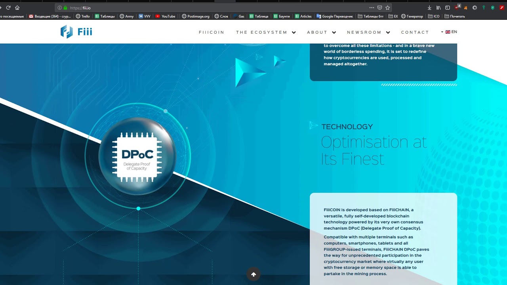Open the Gmail inbox bookmark

(x=50, y=16)
